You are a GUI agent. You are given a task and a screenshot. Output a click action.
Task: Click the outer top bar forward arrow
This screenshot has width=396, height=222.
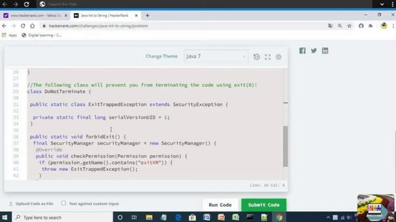pos(15,4)
